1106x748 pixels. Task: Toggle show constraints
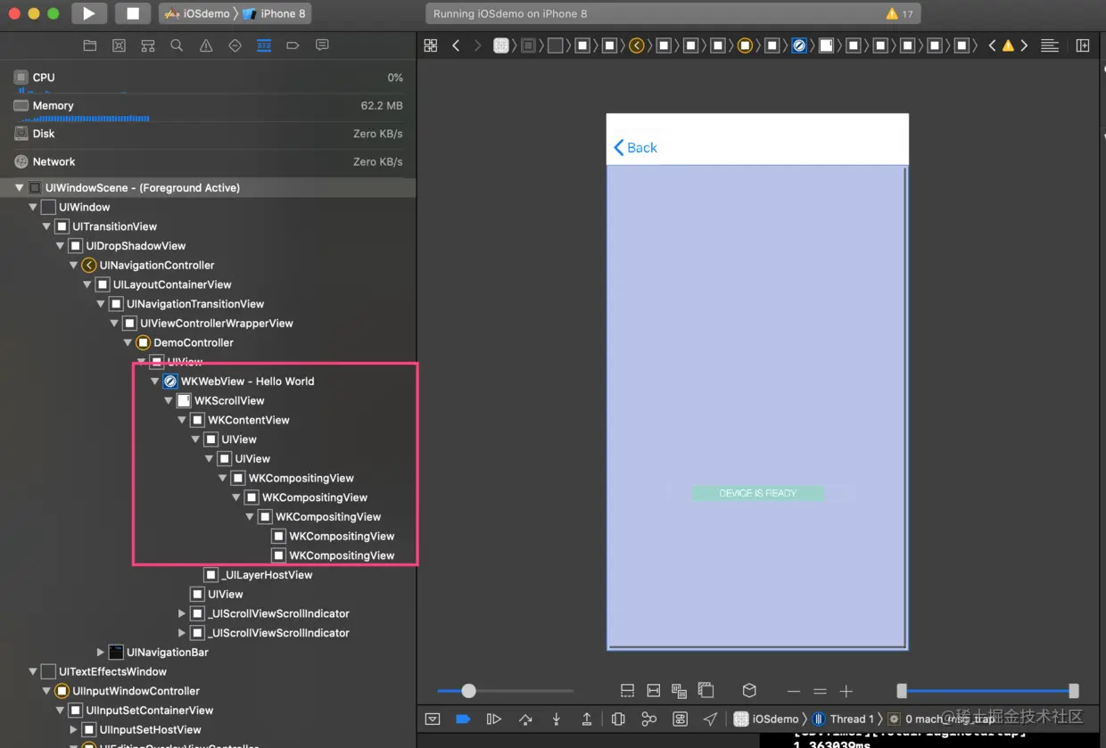(x=653, y=691)
